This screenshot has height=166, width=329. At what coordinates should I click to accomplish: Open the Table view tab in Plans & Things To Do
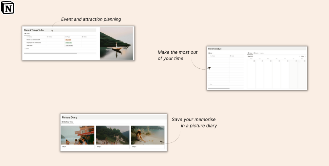coord(27,34)
